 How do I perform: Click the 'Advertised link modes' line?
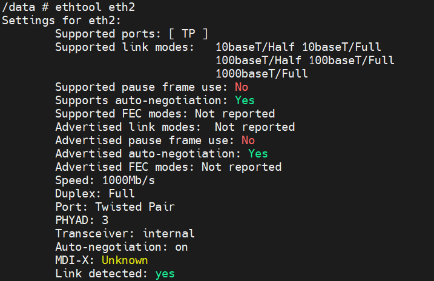175,127
